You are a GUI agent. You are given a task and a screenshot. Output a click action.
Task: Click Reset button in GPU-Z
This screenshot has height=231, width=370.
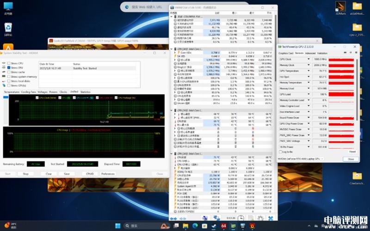click(352, 152)
